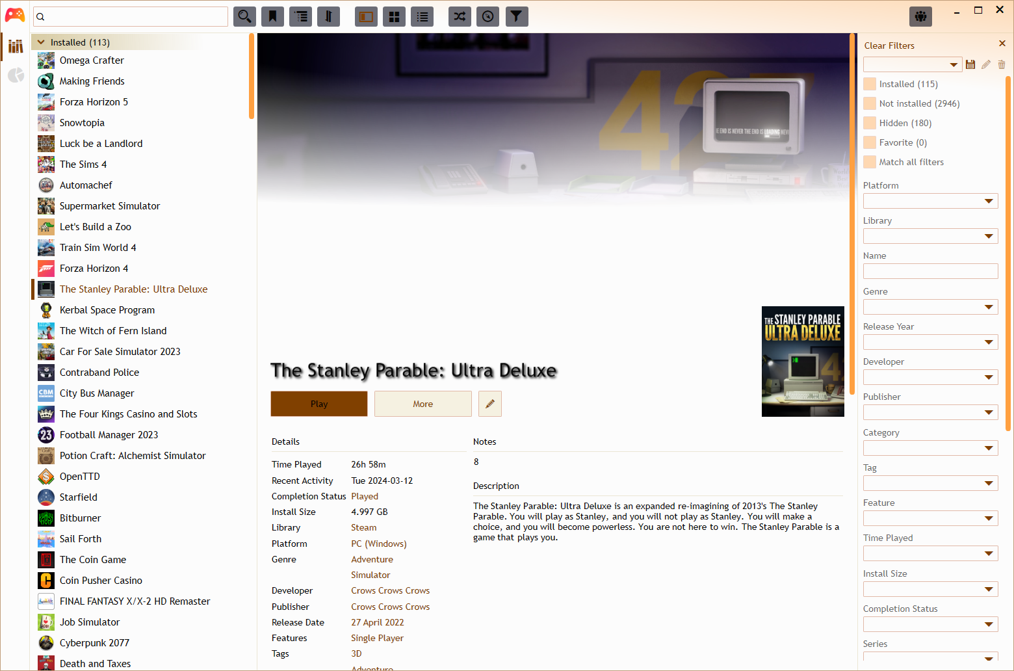
Task: Open the Feature filter dropdown
Action: click(x=930, y=518)
